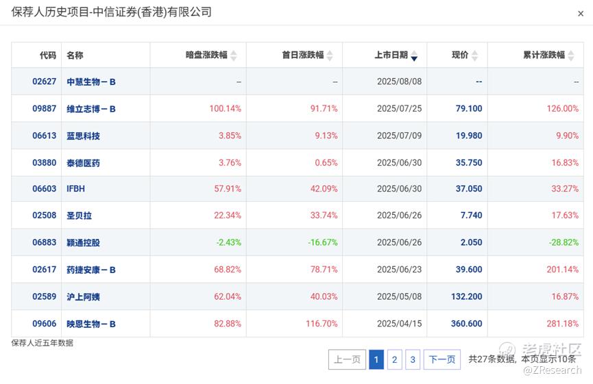Image resolution: width=593 pixels, height=384 pixels.
Task: Select listing date 2025/04/15
Action: click(x=400, y=324)
